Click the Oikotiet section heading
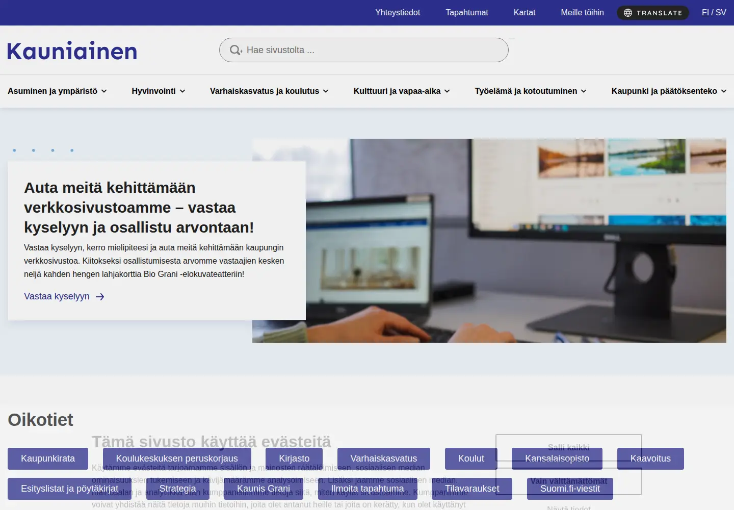Image resolution: width=734 pixels, height=510 pixels. (x=40, y=420)
